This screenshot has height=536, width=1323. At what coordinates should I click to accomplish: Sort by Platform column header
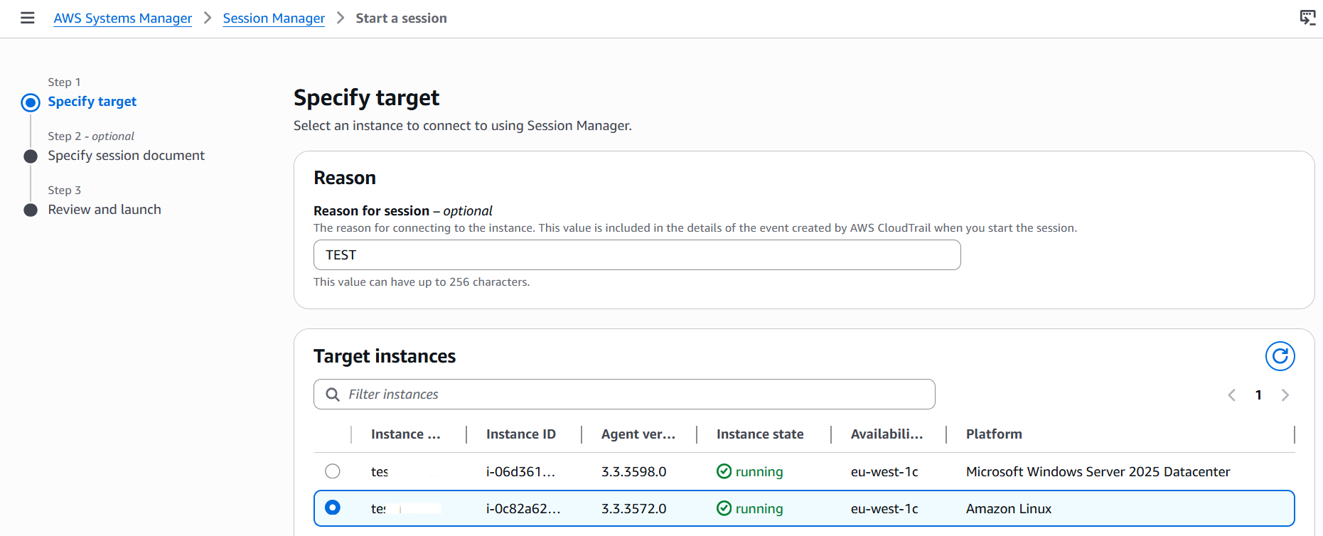click(x=994, y=434)
